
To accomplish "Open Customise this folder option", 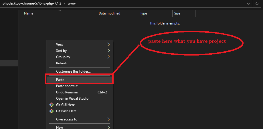I will 73,71.
